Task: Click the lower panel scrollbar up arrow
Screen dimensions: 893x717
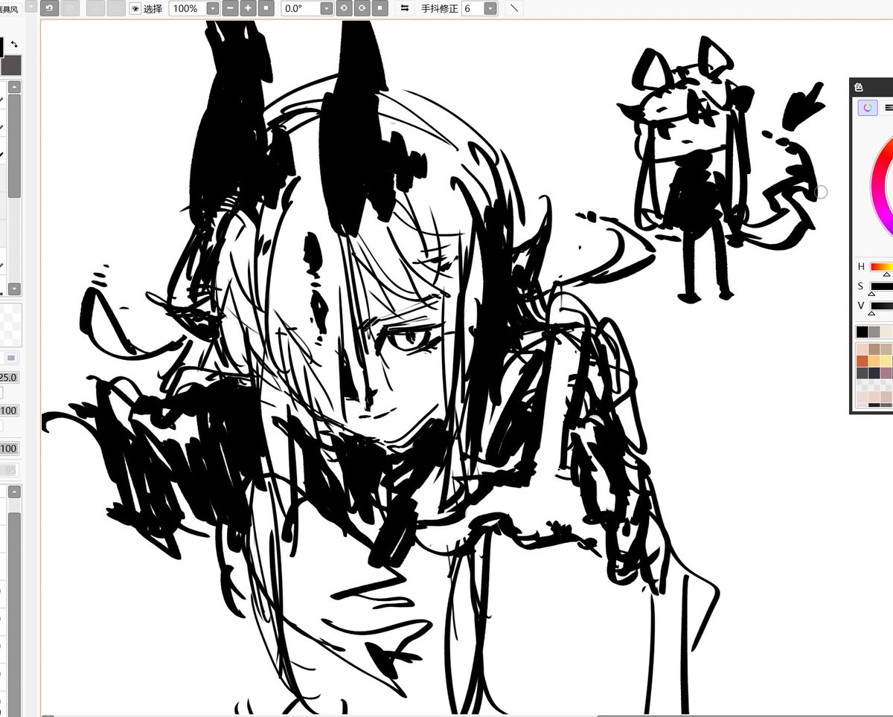Action: [x=14, y=492]
